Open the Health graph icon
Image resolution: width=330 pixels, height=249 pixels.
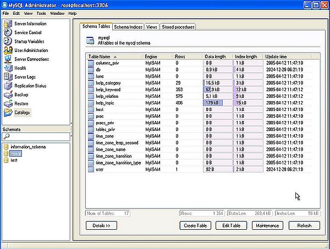tap(8, 68)
